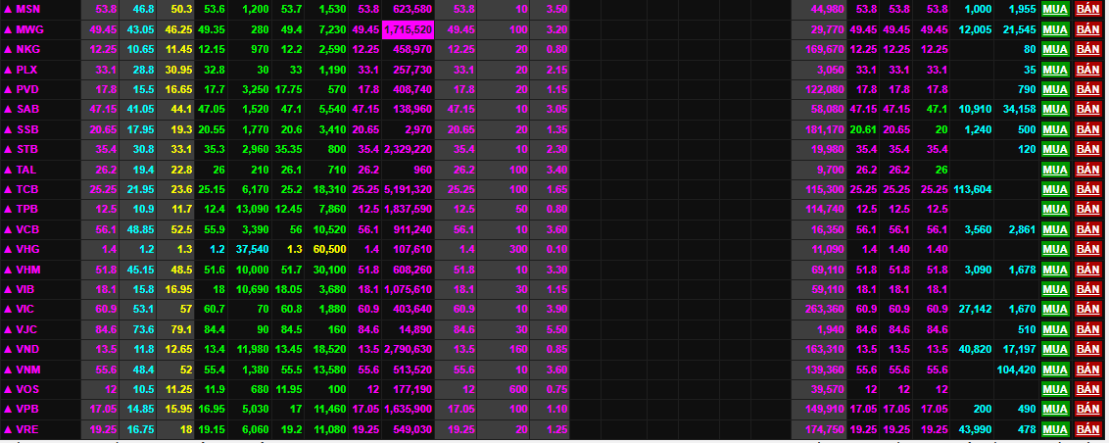Viewport: 1109px width, 443px height.
Task: Buy STB with its MUA button
Action: tap(1054, 149)
